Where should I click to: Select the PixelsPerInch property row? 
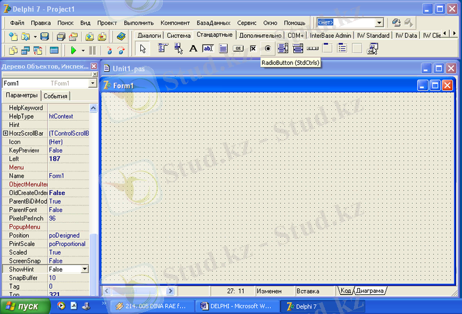(46, 218)
